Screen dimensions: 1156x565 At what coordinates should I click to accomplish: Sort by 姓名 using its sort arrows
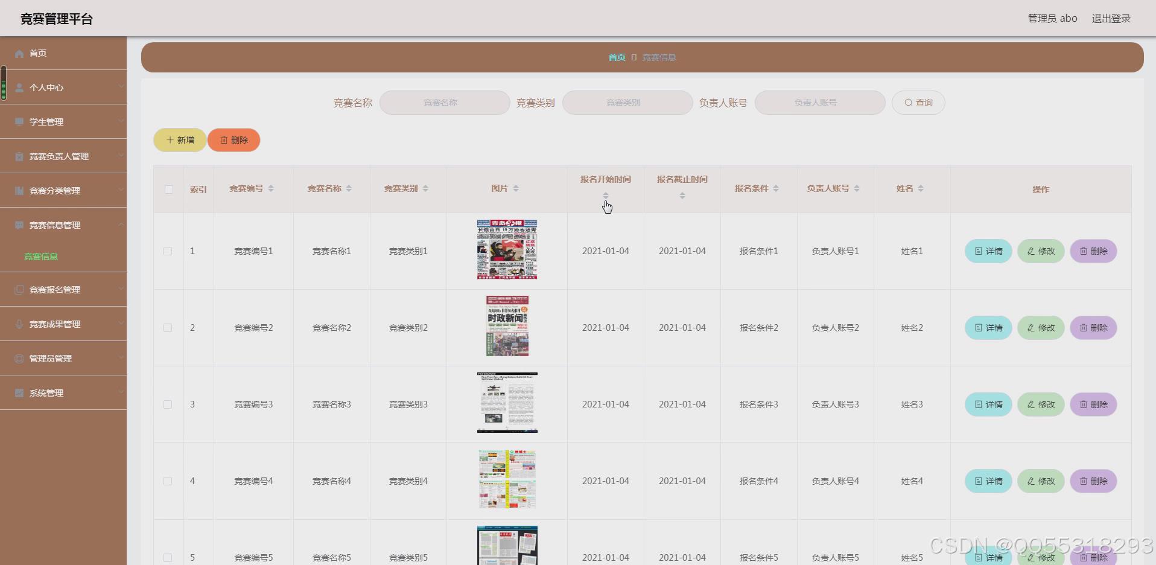tap(921, 189)
